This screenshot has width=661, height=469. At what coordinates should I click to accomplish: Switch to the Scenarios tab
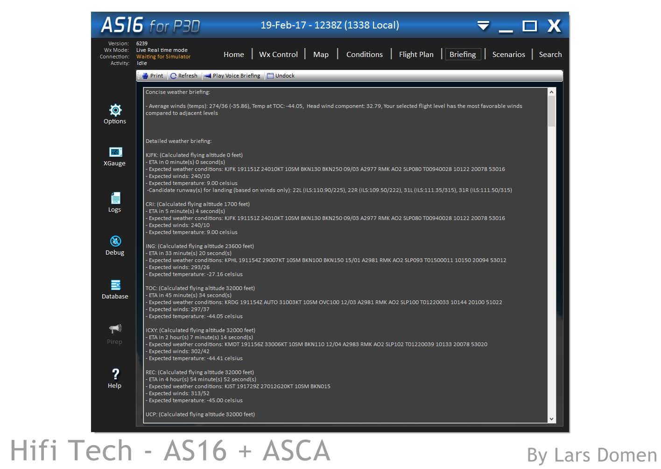508,55
